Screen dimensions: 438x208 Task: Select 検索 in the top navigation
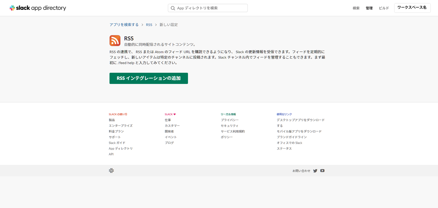coord(356,8)
